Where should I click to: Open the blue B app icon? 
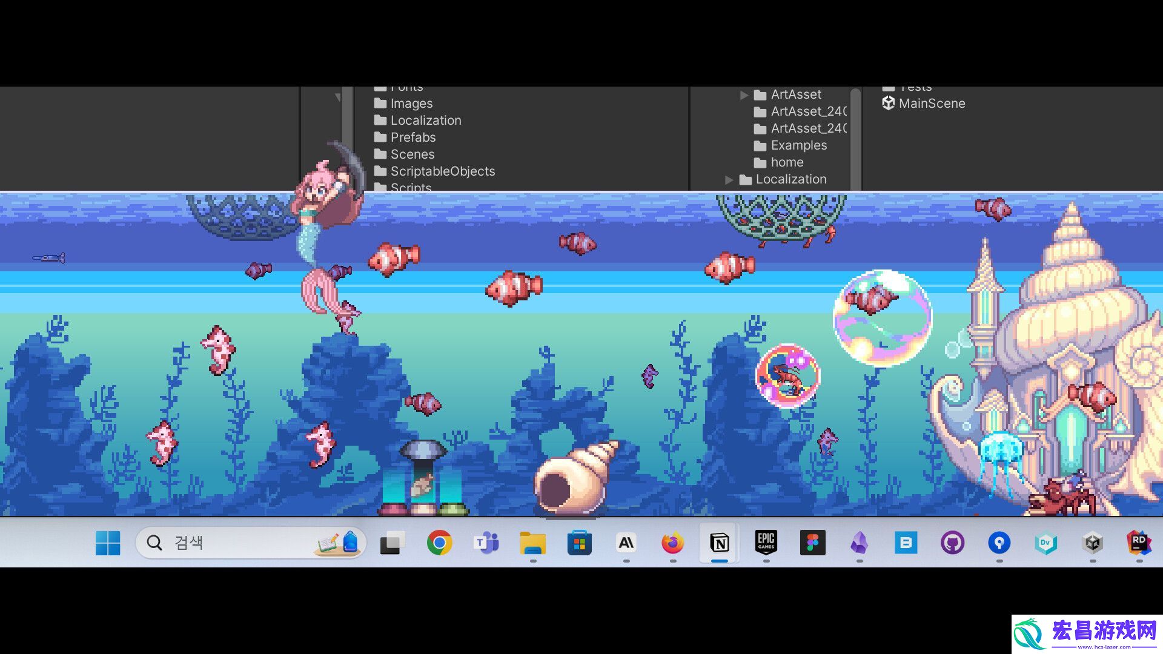[906, 543]
